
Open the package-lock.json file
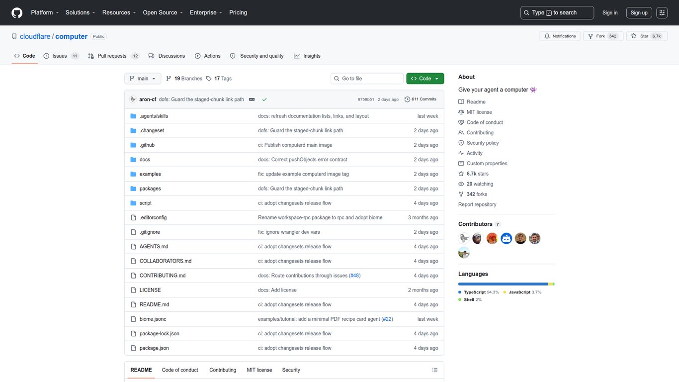pyautogui.click(x=160, y=333)
